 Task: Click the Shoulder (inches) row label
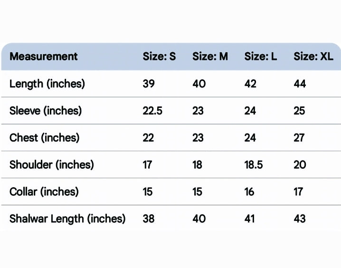pyautogui.click(x=52, y=165)
